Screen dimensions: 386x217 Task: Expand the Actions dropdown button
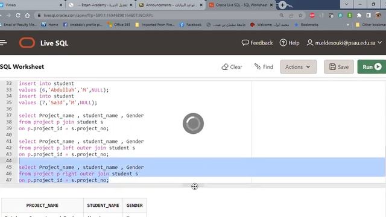click(298, 67)
